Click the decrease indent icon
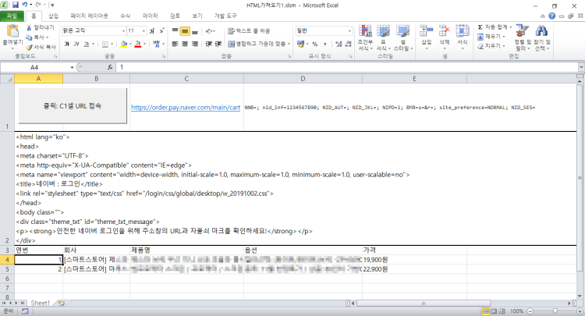This screenshot has height=316, width=585. [208, 44]
